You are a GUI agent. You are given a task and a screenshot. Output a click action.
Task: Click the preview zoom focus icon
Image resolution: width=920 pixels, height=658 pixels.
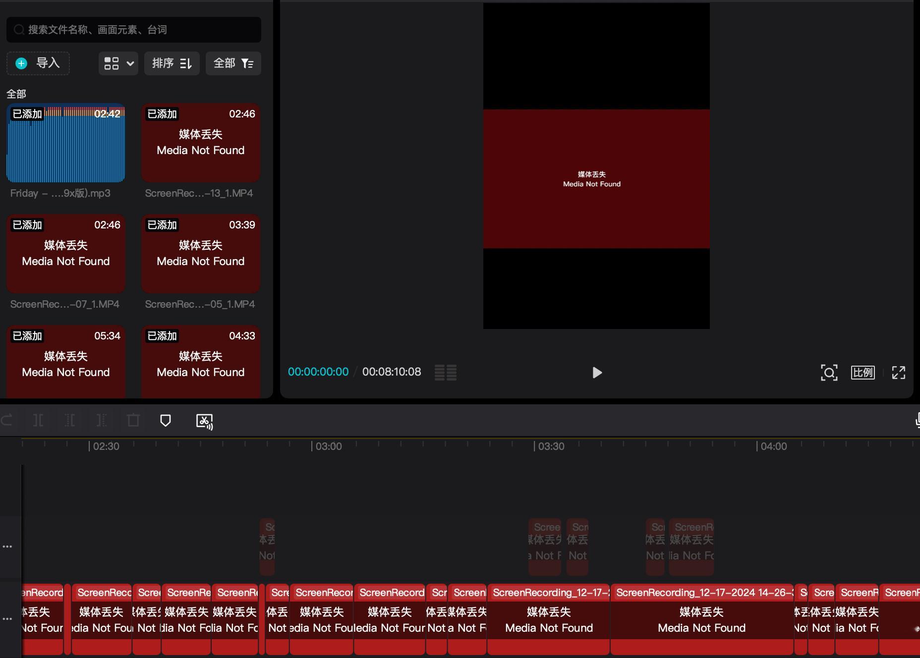pyautogui.click(x=829, y=373)
